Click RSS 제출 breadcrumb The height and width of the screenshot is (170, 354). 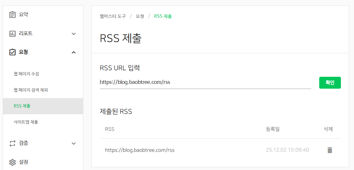point(163,16)
